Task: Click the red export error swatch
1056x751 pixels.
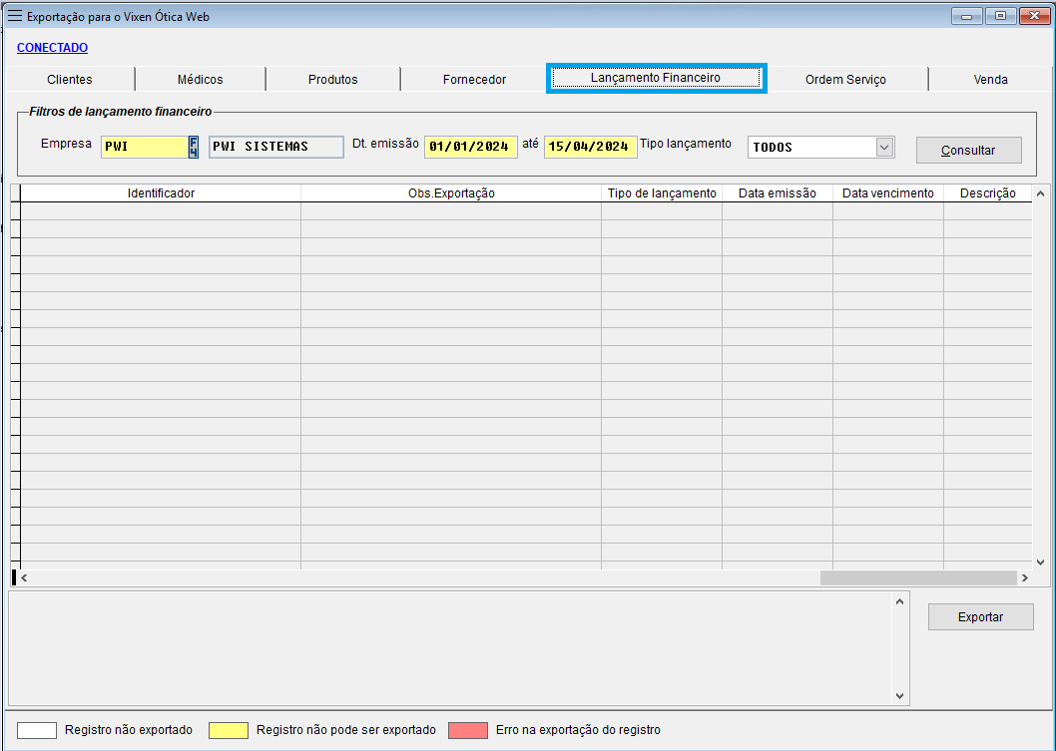Action: point(467,730)
